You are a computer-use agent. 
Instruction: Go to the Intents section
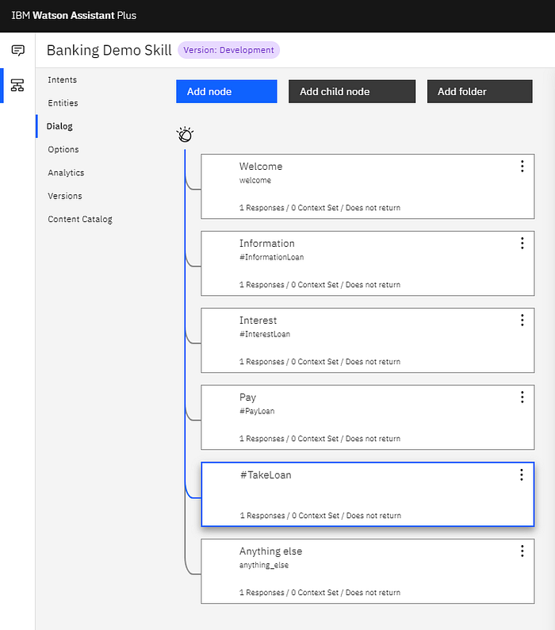[x=63, y=80]
